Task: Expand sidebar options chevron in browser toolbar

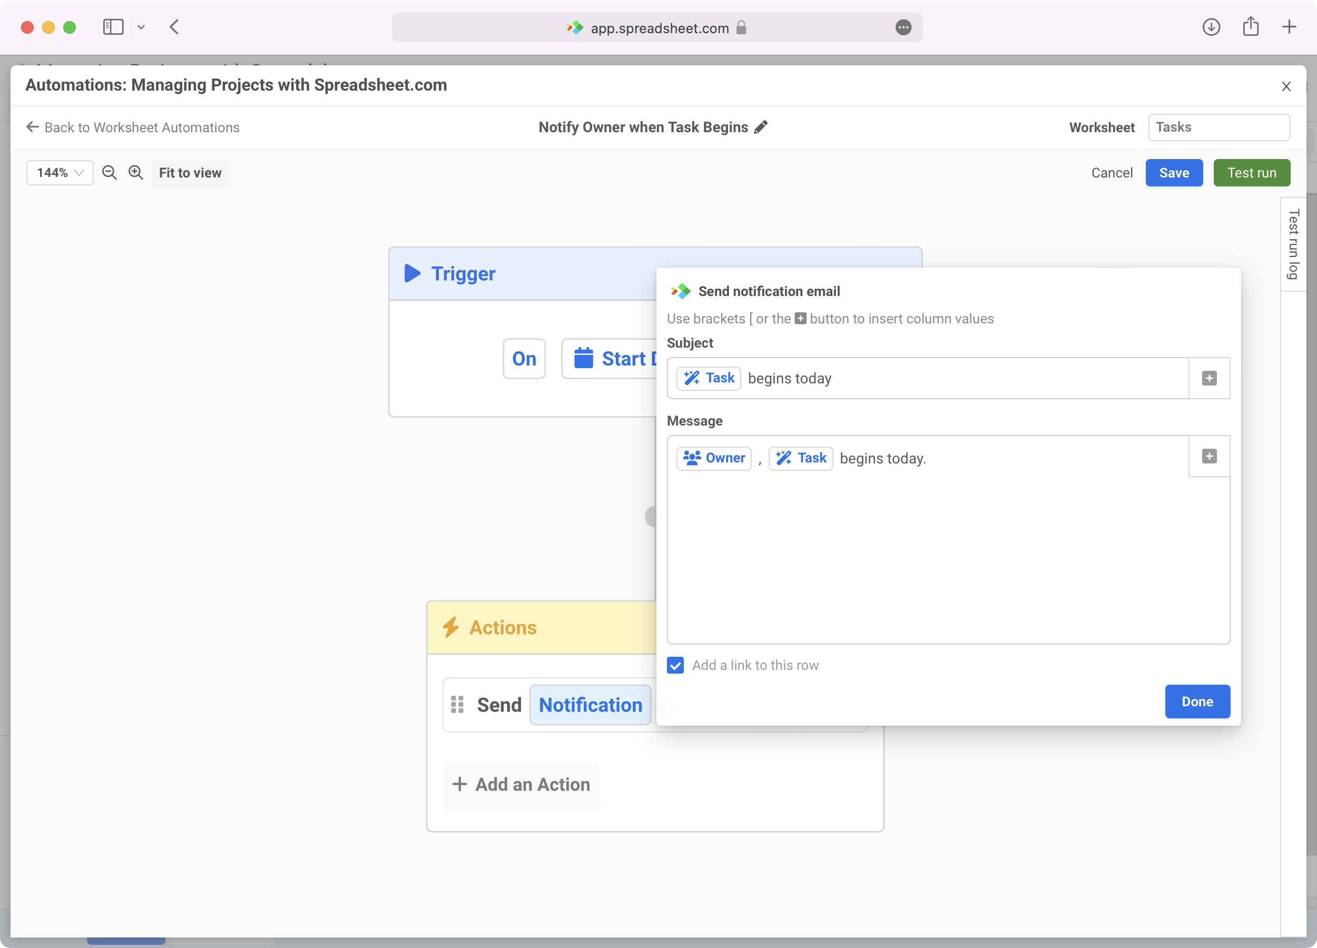Action: coord(141,27)
